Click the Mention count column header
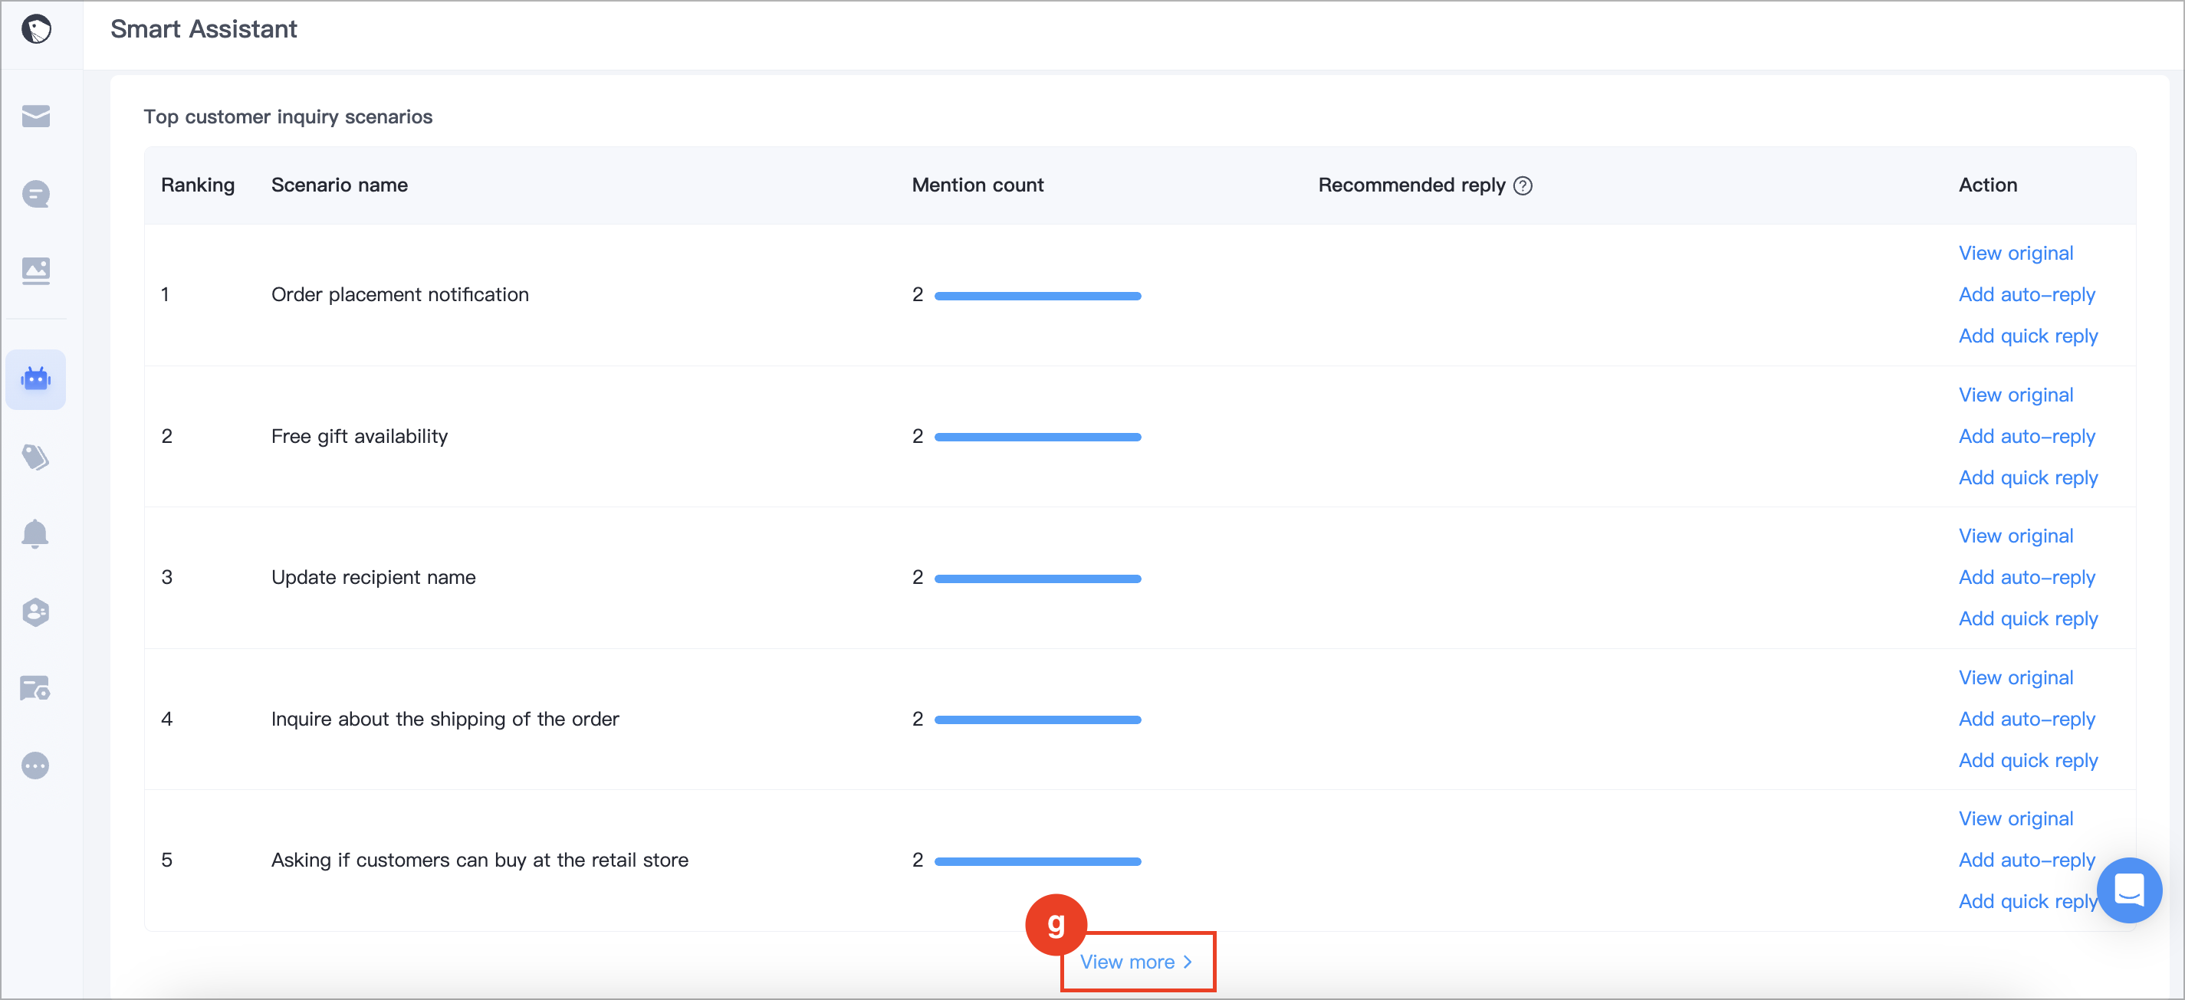Screen dimensions: 2185x1000 pos(978,185)
